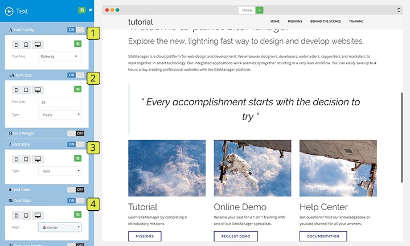The height and width of the screenshot is (246, 410).
Task: Click the mobile preview icon at top right
Action: pyautogui.click(x=399, y=10)
